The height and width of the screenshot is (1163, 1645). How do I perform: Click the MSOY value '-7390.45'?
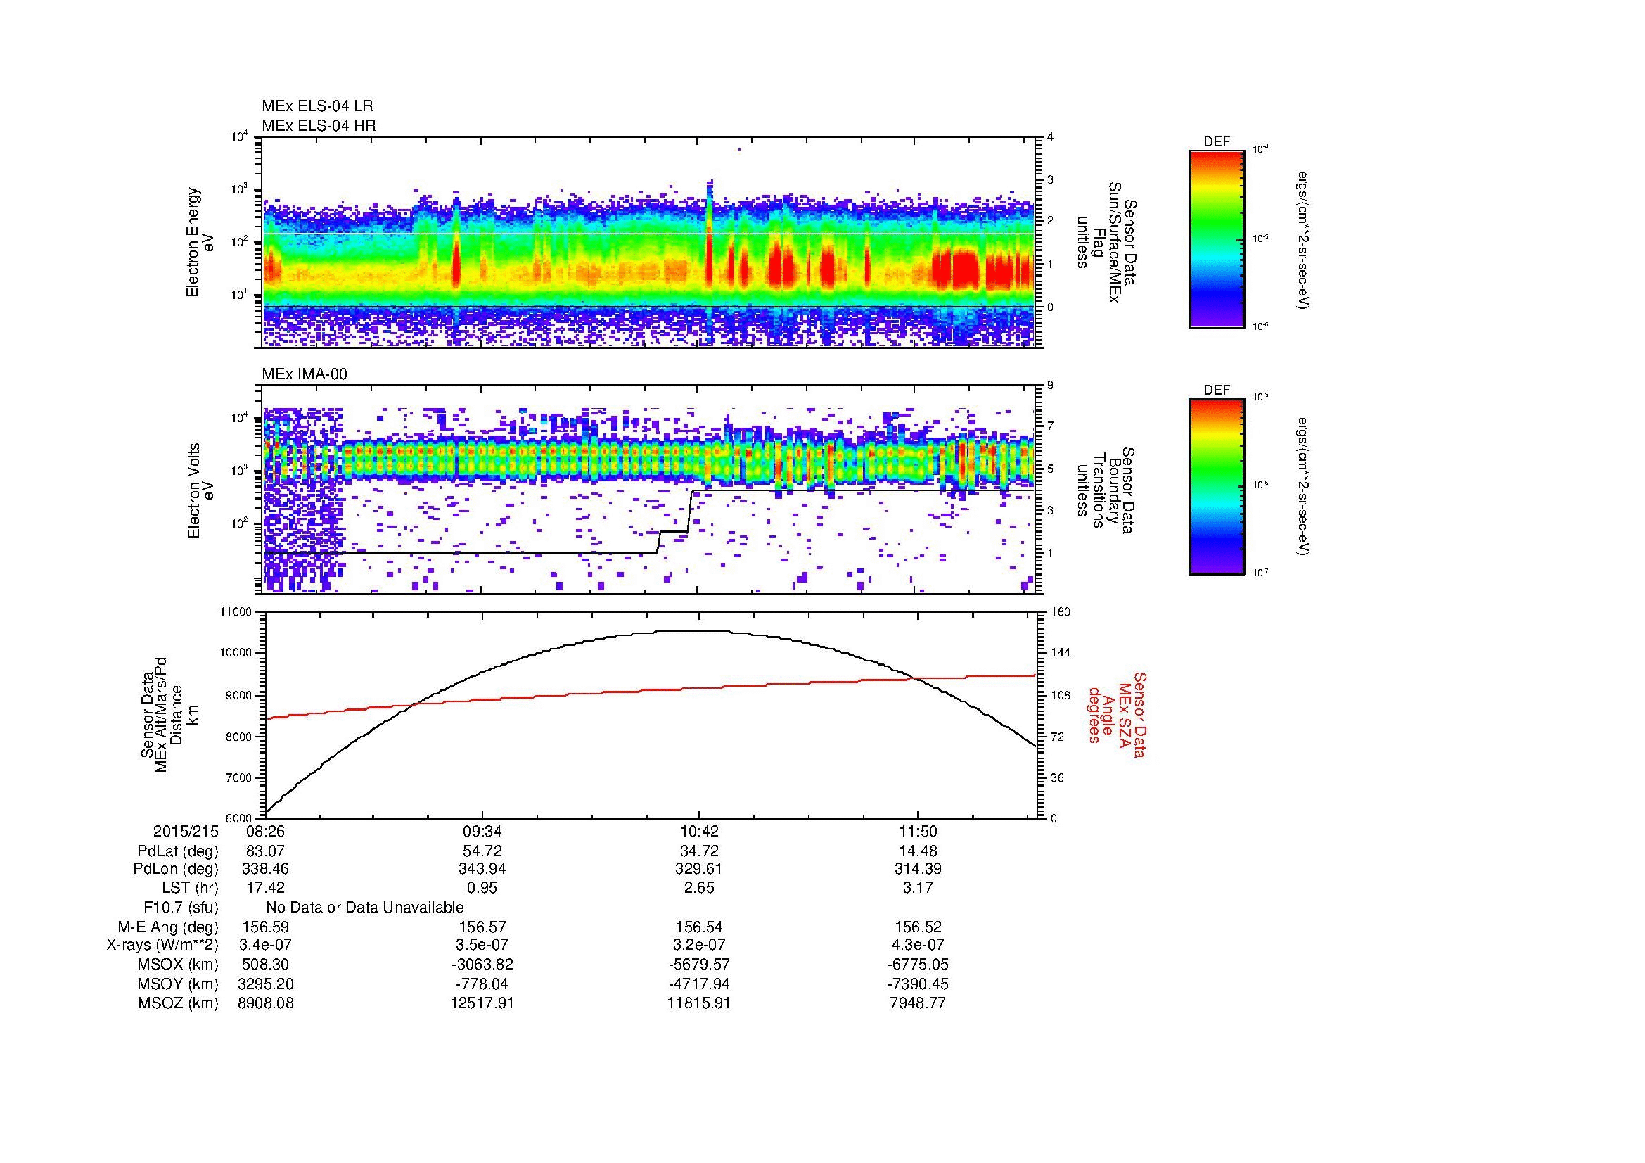[918, 984]
